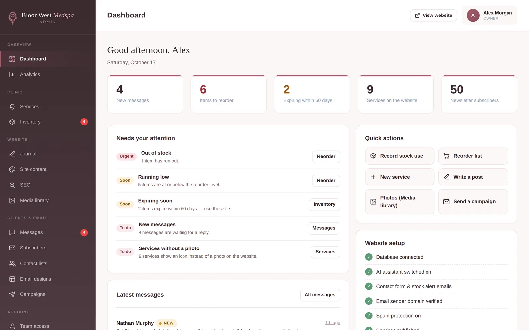Open Inventory from Expiring soon row
This screenshot has width=529, height=330.
click(x=324, y=204)
